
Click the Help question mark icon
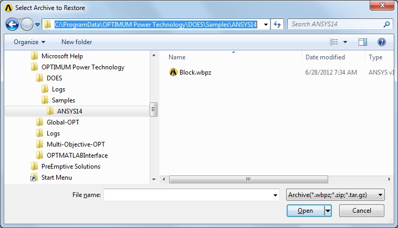click(382, 42)
